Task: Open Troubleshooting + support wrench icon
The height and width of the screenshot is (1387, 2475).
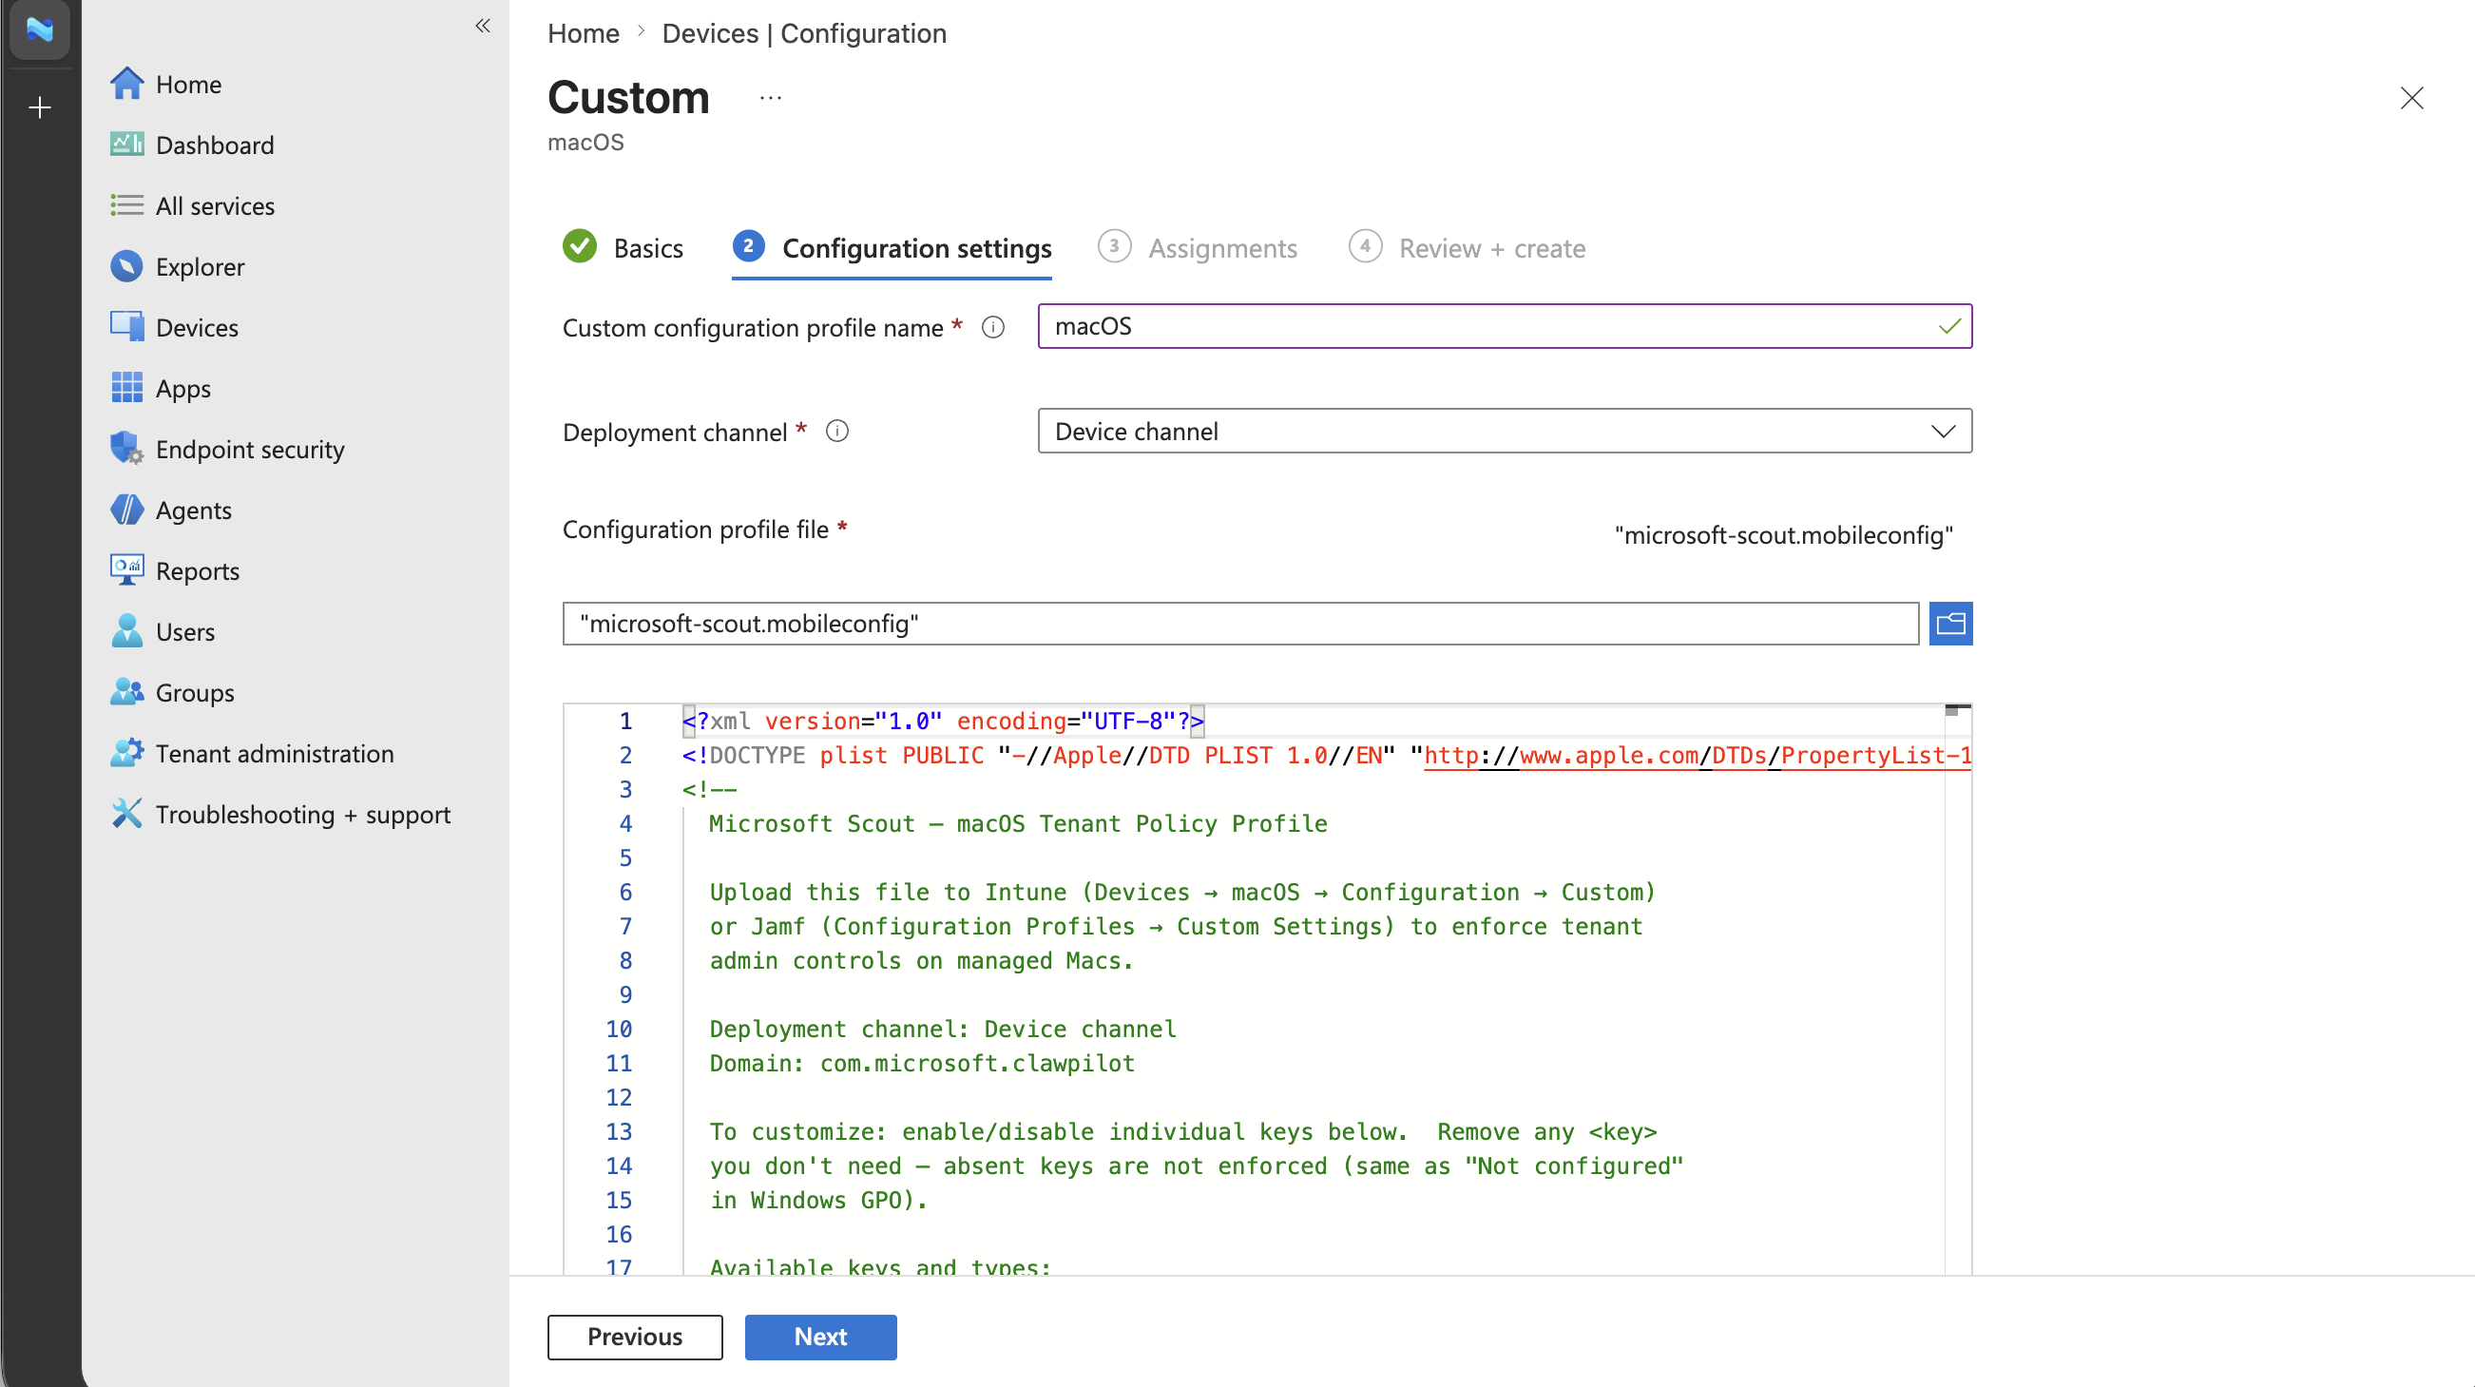Action: [126, 814]
